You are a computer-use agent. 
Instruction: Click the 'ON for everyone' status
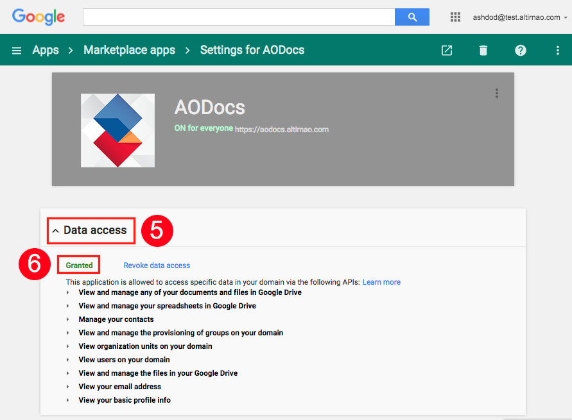tap(204, 128)
